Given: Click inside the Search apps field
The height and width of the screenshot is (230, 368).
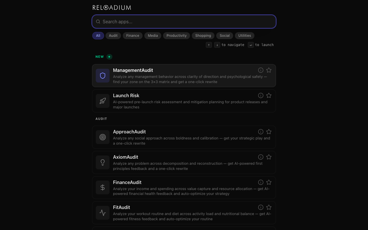Looking at the screenshot, I should [x=184, y=22].
